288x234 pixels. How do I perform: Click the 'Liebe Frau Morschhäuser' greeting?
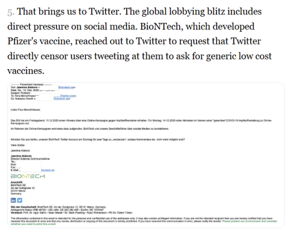pyautogui.click(x=25, y=110)
